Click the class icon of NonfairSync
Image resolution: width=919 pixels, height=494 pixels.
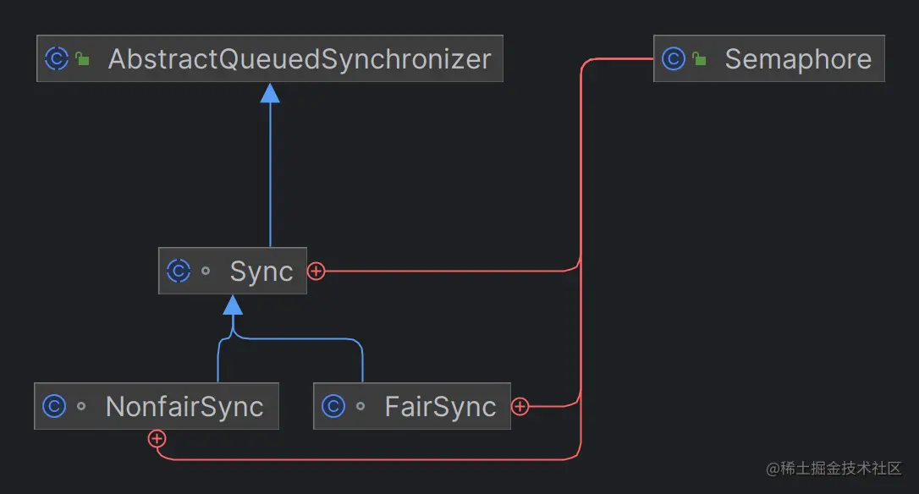tap(54, 406)
